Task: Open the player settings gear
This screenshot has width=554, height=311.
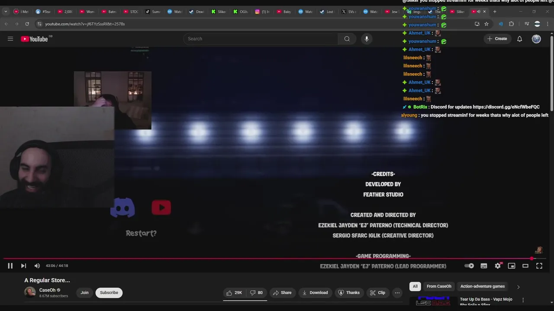Action: tap(498, 266)
